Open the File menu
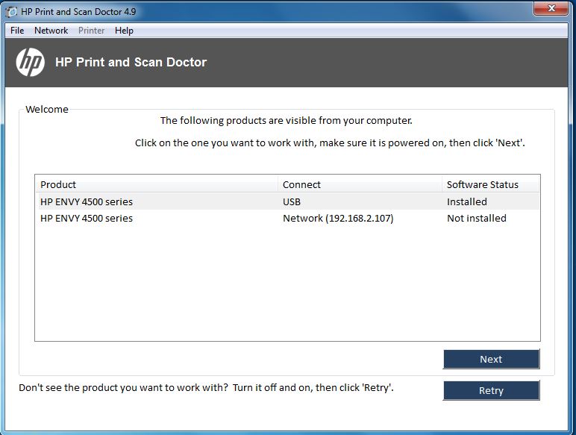Screen dimensions: 576x435 (17, 31)
